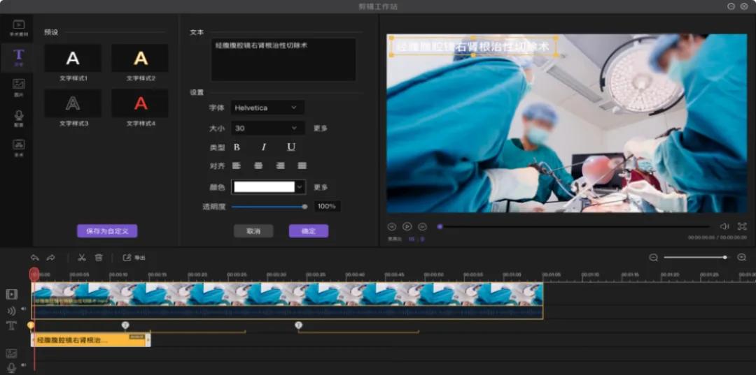Screen dimensions: 756x375
Task: Select the 文字样式4 red text preset
Action: point(141,104)
